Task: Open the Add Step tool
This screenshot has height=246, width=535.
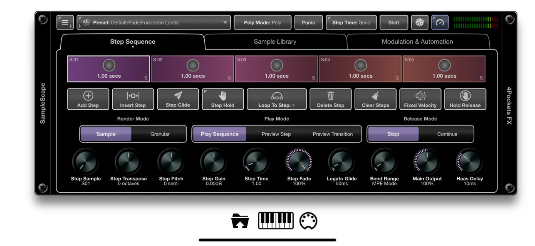Action: [88, 99]
